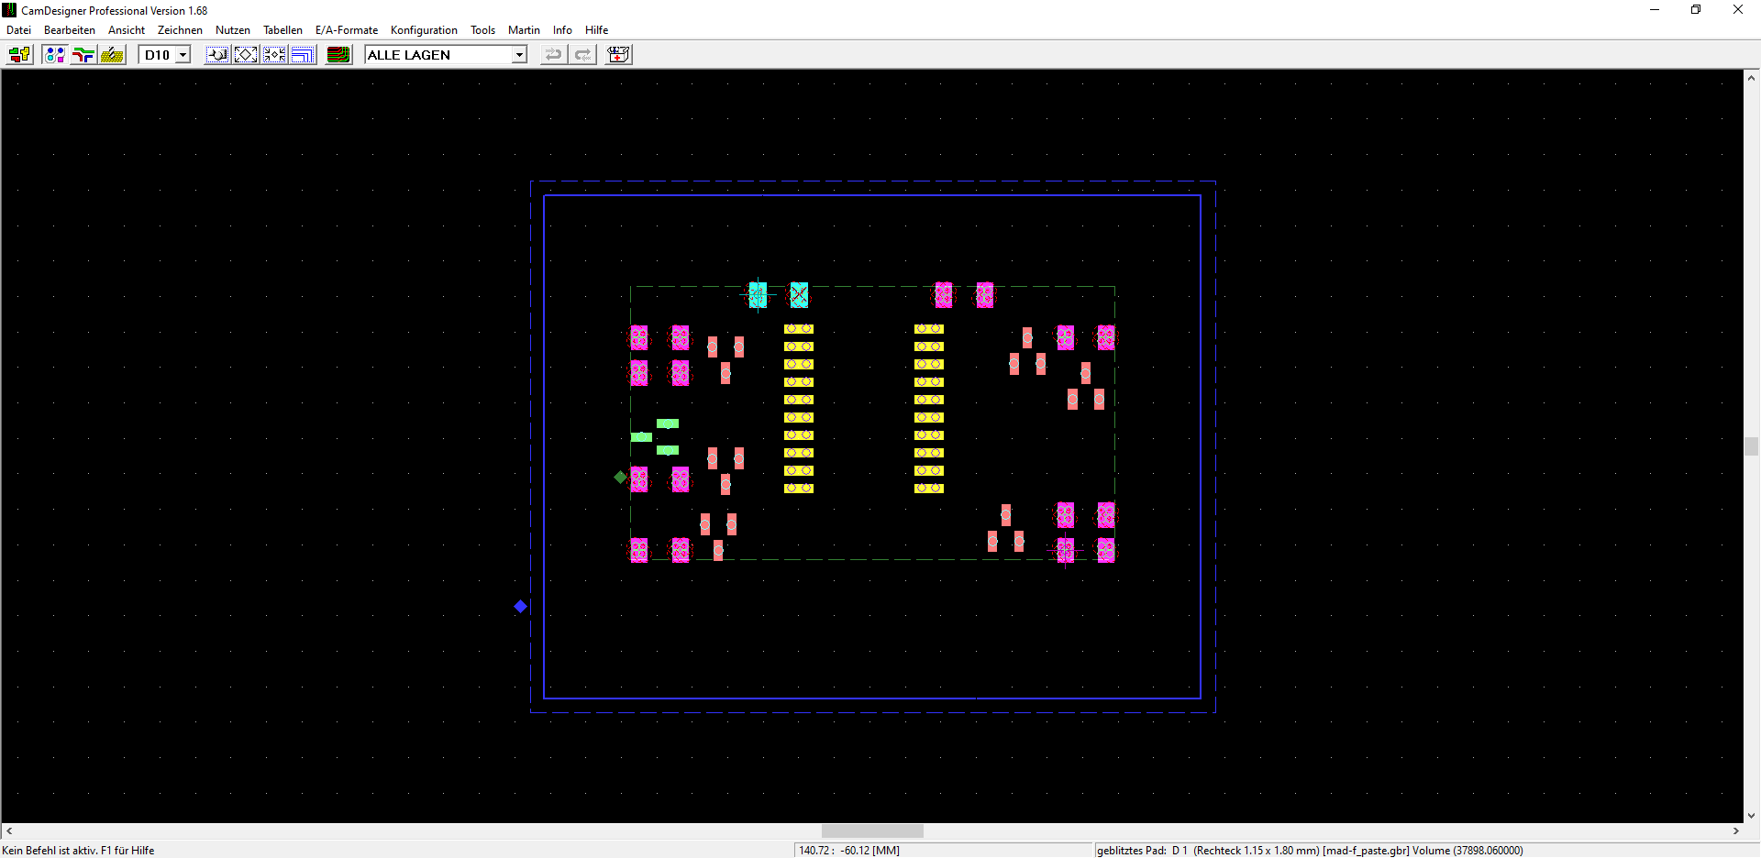Click the colored trace routing icon
Image resolution: width=1761 pixels, height=858 pixels.
click(83, 55)
